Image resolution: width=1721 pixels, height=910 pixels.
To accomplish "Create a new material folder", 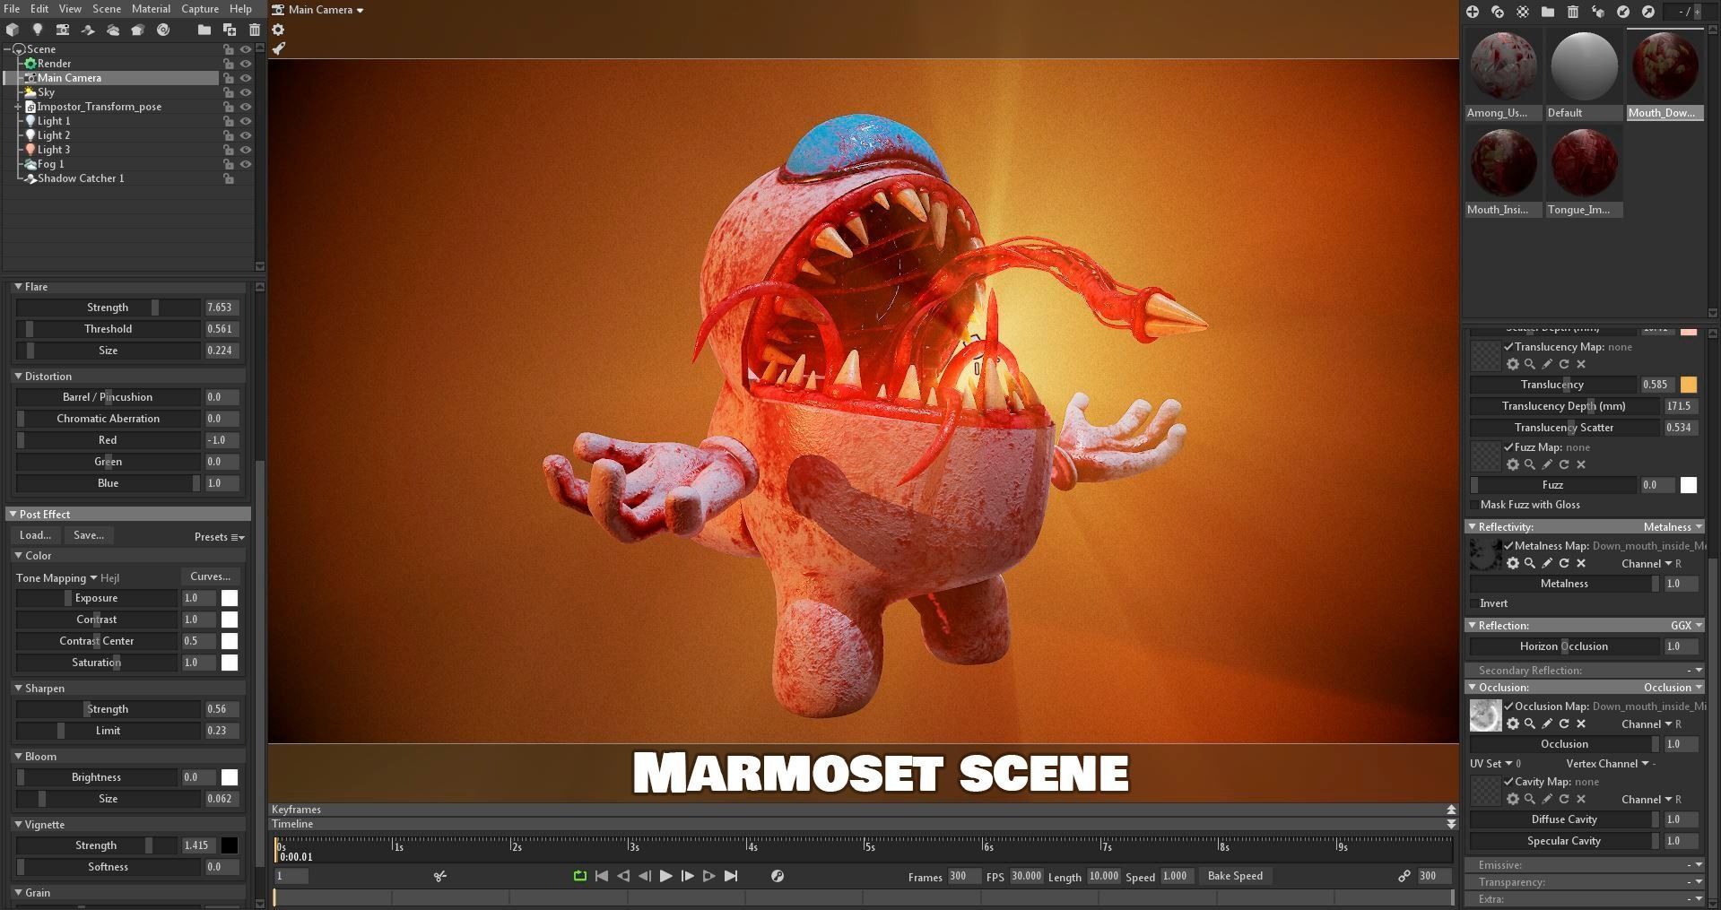I will point(1548,12).
